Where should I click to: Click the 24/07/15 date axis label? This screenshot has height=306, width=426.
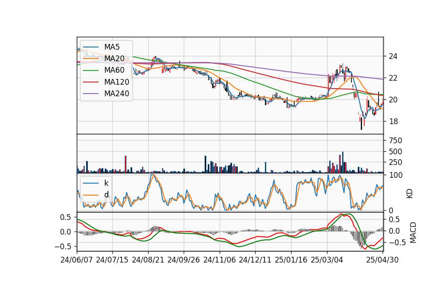(112, 260)
